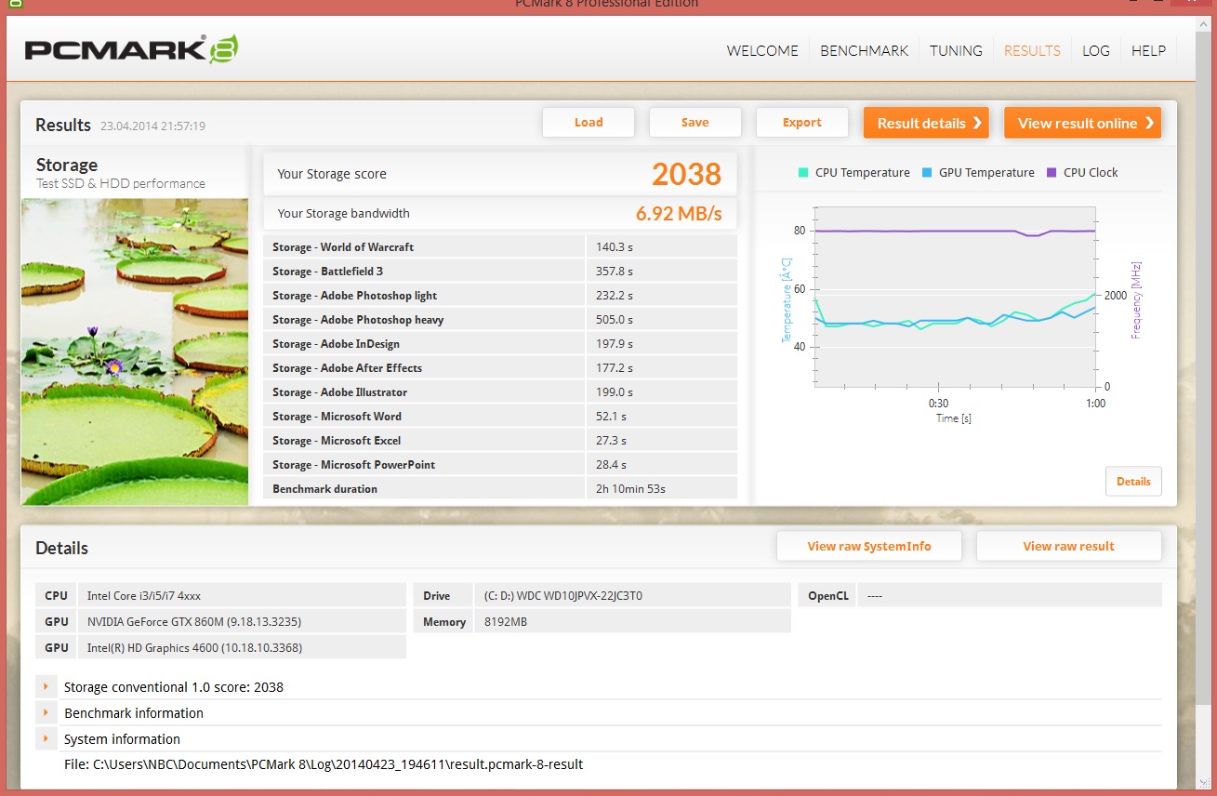Click the OpenCL value field
This screenshot has height=796, width=1217.
1009,595
